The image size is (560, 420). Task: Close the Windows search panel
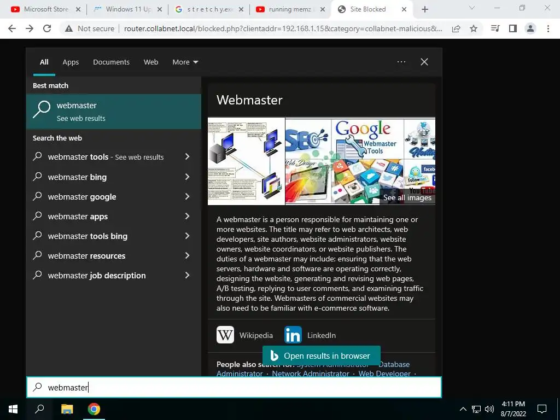(424, 62)
